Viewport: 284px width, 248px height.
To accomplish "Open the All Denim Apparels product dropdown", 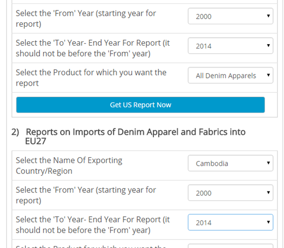I will tap(230, 75).
